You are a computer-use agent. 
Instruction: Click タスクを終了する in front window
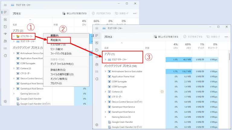[x=193, y=37]
